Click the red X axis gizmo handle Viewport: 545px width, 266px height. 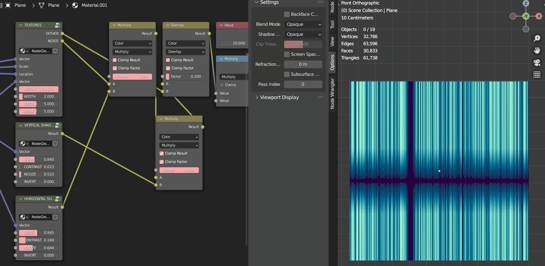pos(539,16)
